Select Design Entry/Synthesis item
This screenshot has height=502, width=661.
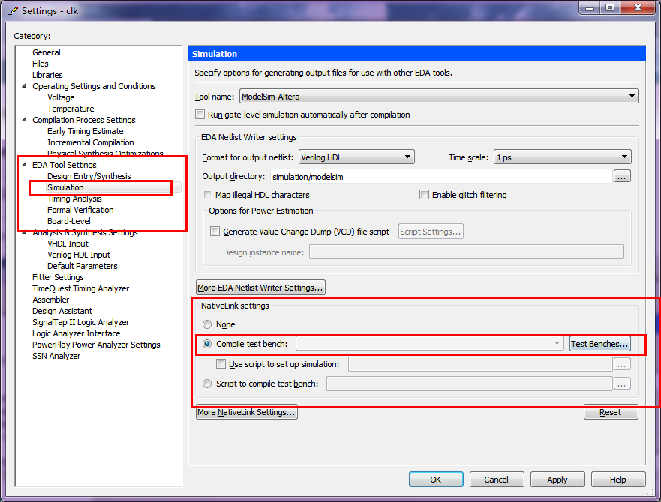[89, 176]
